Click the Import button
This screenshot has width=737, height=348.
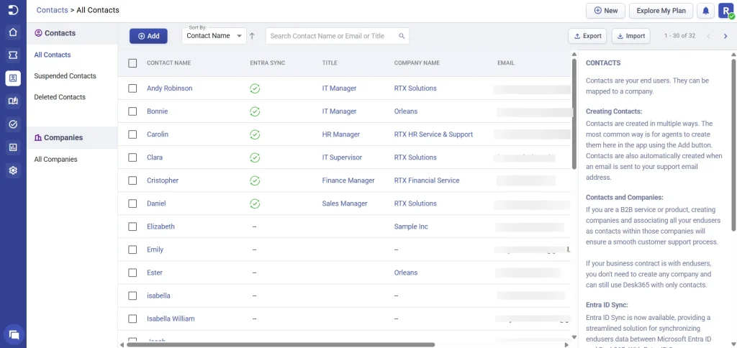tap(631, 36)
